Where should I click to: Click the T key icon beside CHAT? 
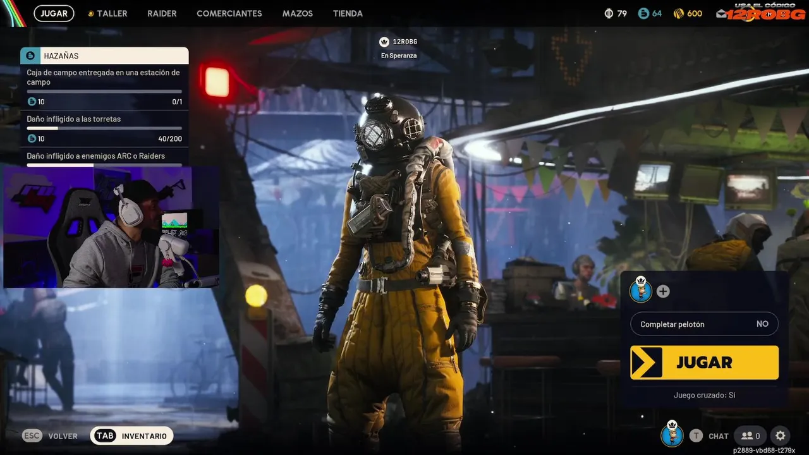[x=696, y=435]
